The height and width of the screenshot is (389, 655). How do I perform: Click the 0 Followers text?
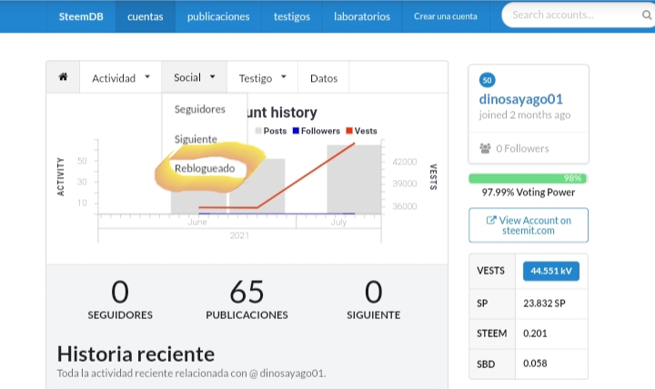522,148
